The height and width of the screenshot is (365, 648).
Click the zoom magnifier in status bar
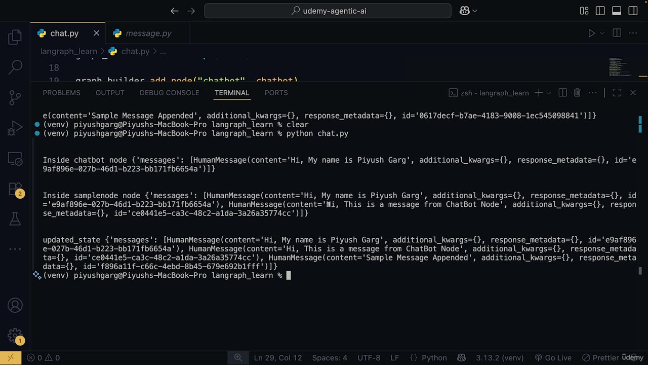238,357
